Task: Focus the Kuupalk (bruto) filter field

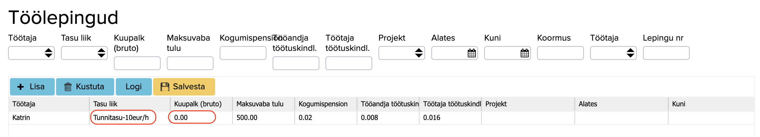Action: click(137, 63)
